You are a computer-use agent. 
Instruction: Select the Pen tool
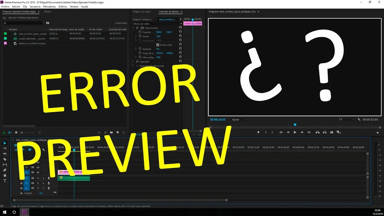point(5,170)
